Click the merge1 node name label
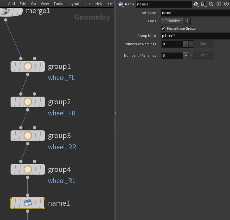230x220 pixels. point(38,11)
